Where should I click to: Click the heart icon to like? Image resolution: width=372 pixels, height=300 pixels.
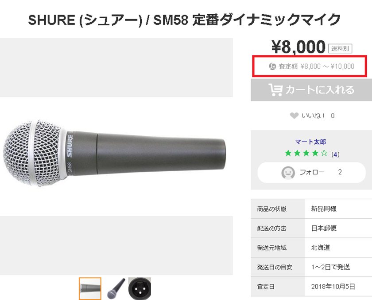[294, 116]
